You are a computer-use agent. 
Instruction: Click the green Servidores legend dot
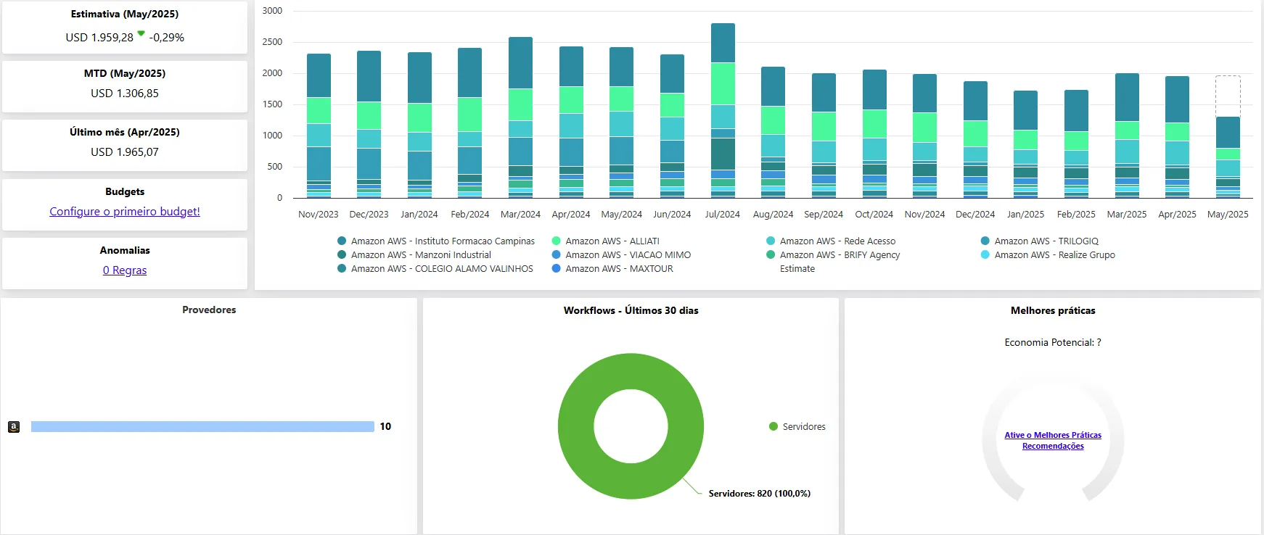(x=773, y=426)
